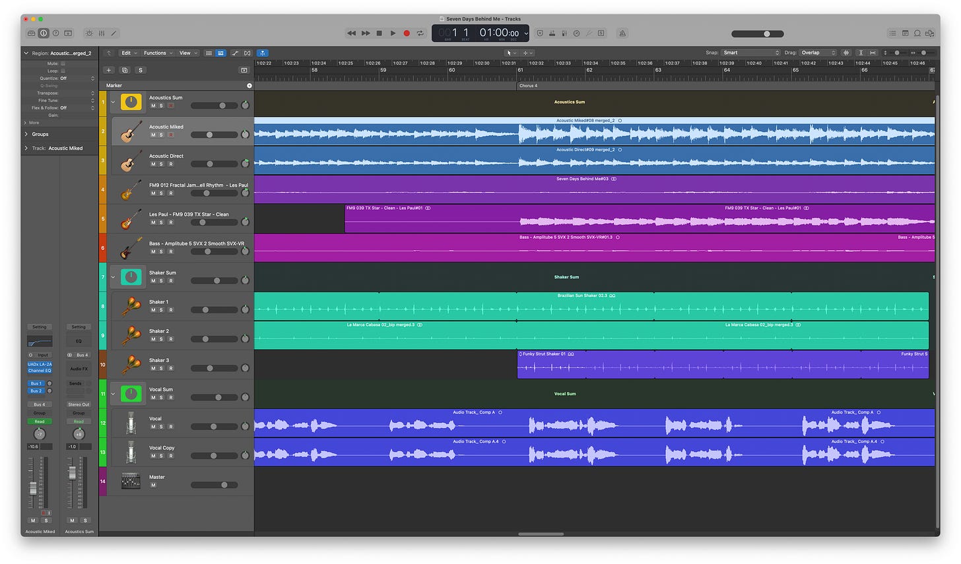Open the Note Pads

click(905, 33)
